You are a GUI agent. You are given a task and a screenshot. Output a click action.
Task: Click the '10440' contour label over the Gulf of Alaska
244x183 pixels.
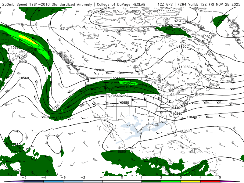pos(22,62)
